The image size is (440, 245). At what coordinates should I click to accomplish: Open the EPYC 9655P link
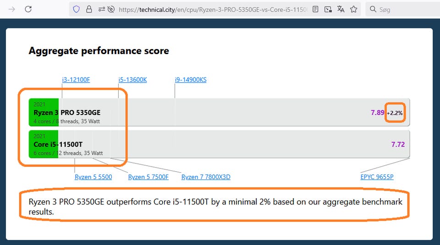point(377,177)
